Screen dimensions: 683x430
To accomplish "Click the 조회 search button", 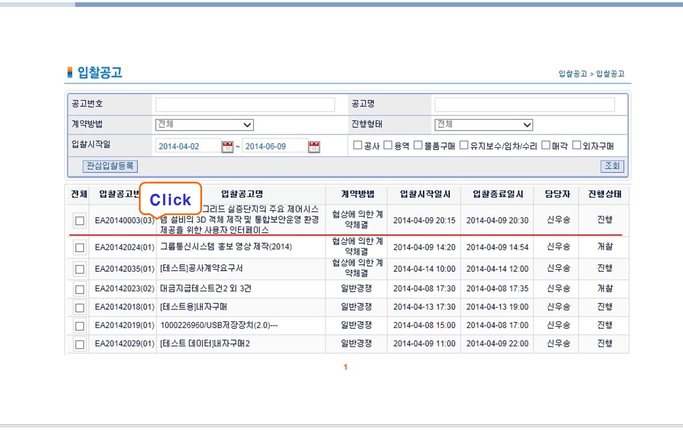I will (x=612, y=166).
